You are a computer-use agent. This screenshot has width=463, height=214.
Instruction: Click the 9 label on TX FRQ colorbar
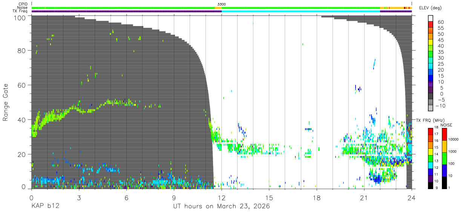[437, 188]
